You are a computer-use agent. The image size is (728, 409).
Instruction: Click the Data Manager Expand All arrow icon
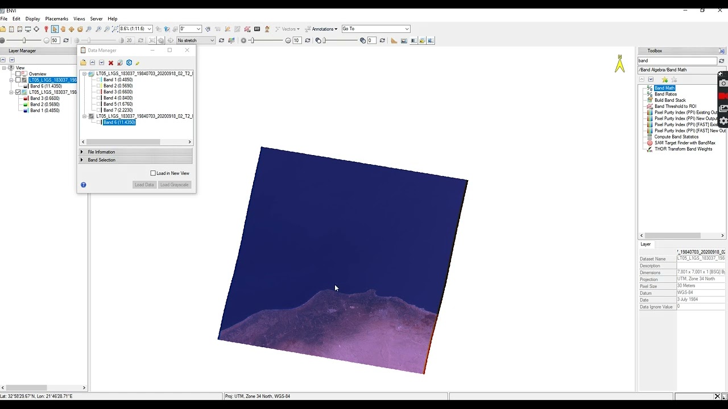(102, 62)
